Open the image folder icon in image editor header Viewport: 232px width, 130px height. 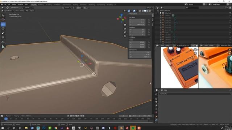[196, 45]
